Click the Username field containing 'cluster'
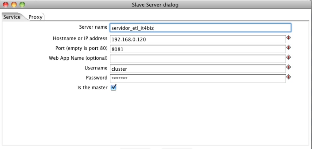 pos(198,69)
